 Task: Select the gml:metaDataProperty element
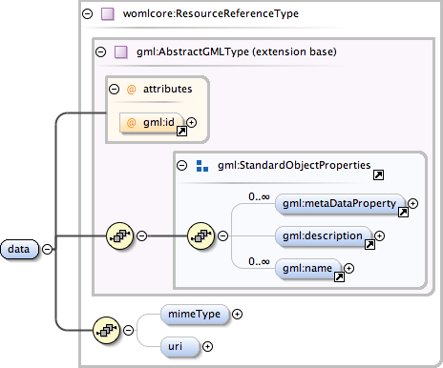pos(340,204)
